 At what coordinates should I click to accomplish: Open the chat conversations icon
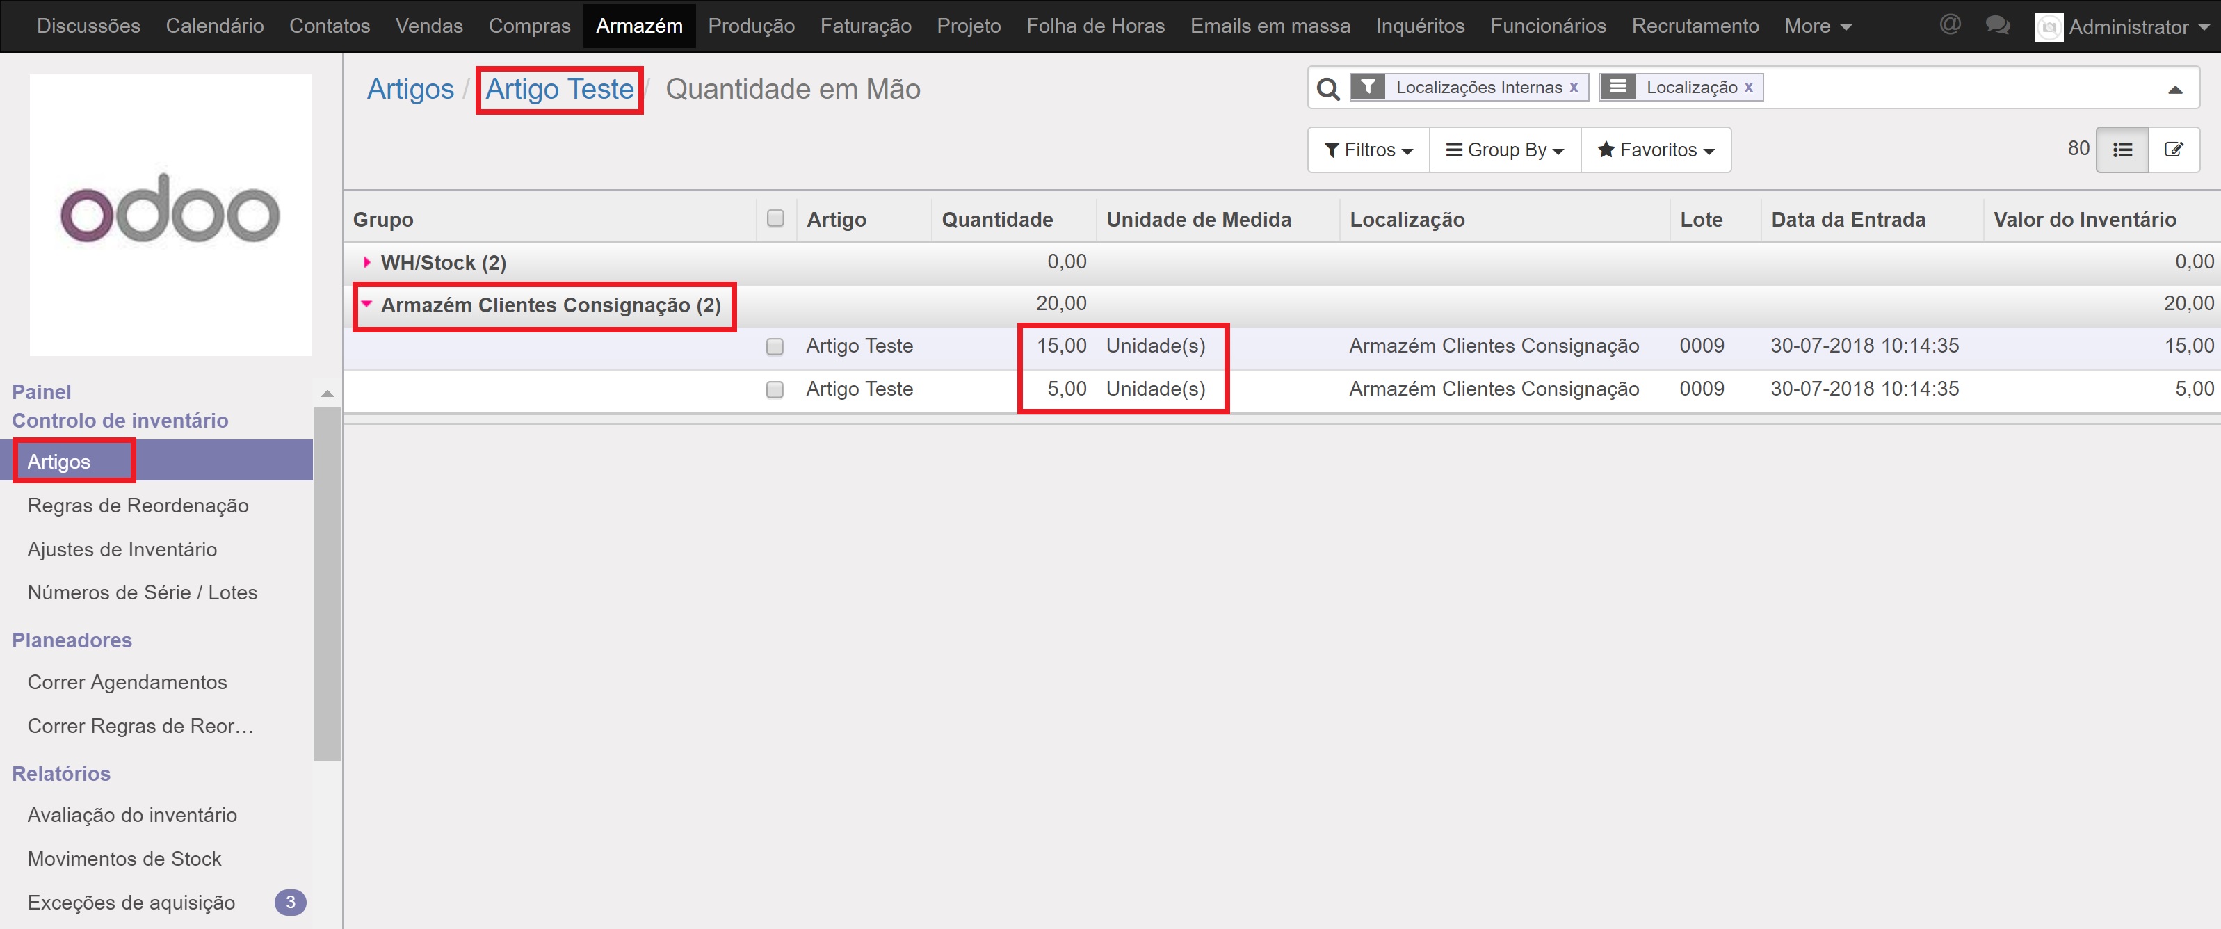point(1997,25)
